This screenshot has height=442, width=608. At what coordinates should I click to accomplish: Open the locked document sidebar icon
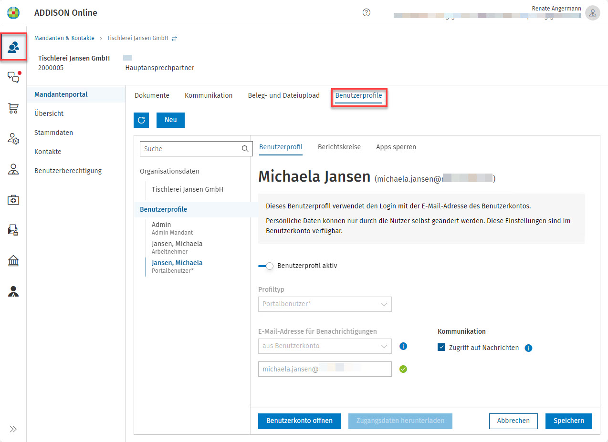pyautogui.click(x=13, y=230)
